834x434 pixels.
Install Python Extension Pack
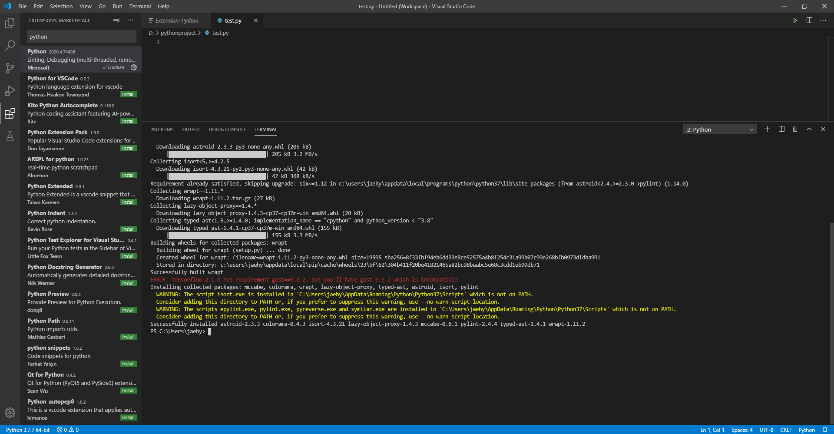[x=128, y=148]
